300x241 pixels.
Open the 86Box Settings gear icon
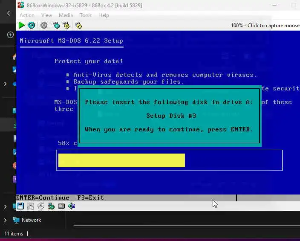78,25
